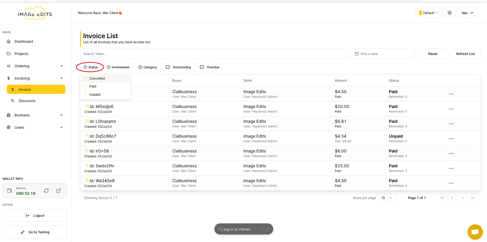The image size is (487, 242).
Task: Enable the Outstanding filter checkbox
Action: [168, 67]
